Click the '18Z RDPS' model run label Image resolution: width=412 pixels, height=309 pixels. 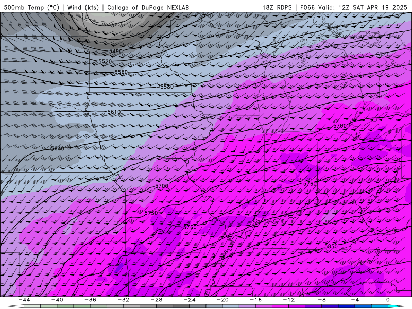point(277,7)
